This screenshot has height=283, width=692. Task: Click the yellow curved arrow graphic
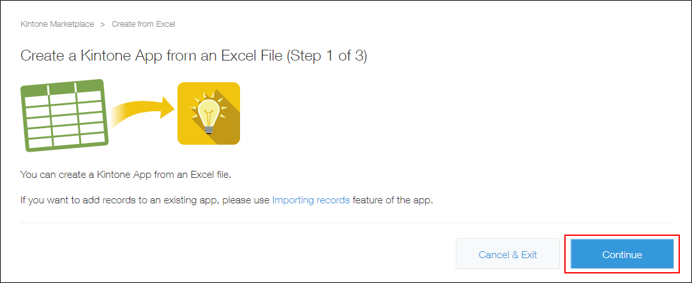(142, 113)
